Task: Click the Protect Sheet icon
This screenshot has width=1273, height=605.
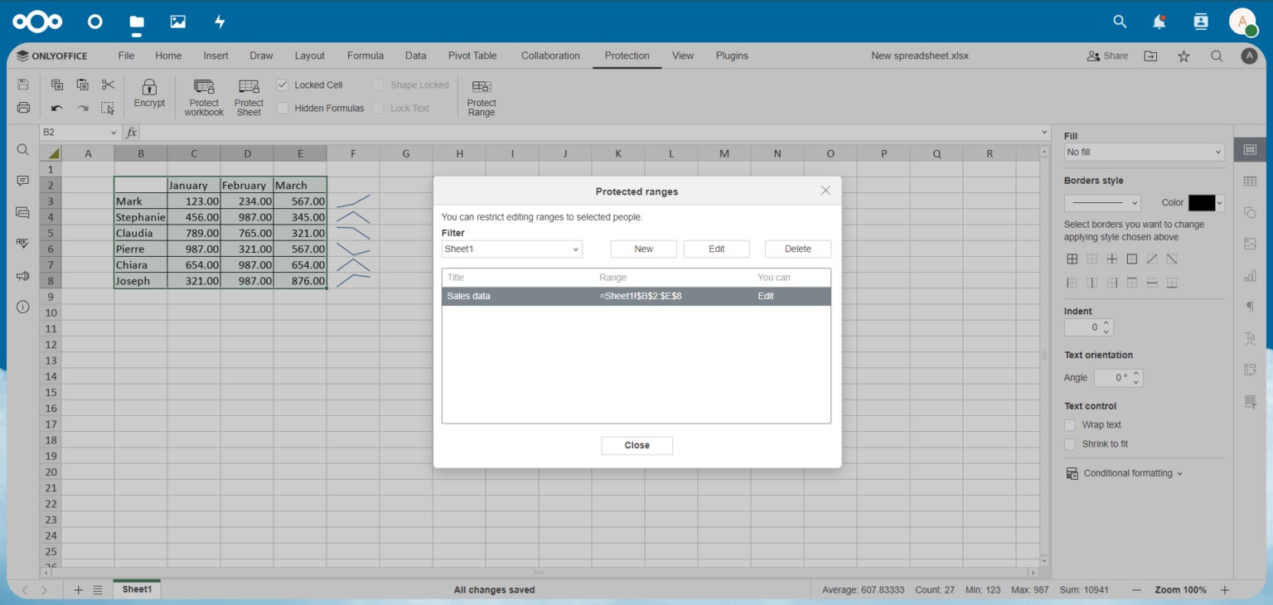Action: pyautogui.click(x=249, y=87)
